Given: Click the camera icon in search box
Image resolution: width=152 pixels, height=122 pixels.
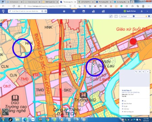Looking at the screenshot, I should [x=46, y=11].
